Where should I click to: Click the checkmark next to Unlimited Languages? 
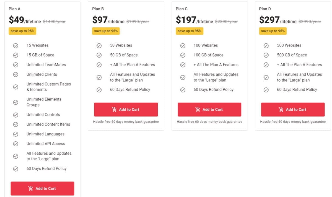15,134
